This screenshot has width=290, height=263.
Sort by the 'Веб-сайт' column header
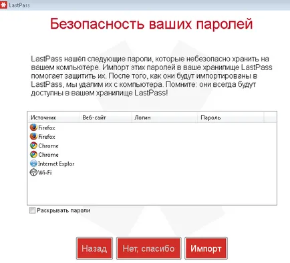(x=106, y=117)
